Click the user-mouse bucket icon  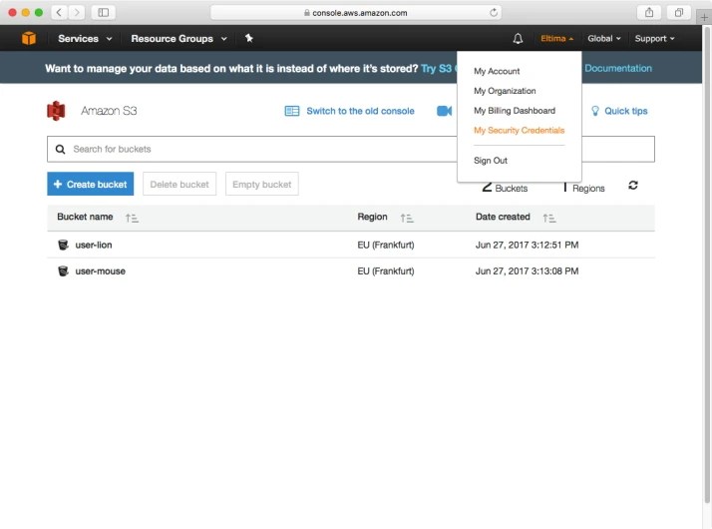click(63, 271)
